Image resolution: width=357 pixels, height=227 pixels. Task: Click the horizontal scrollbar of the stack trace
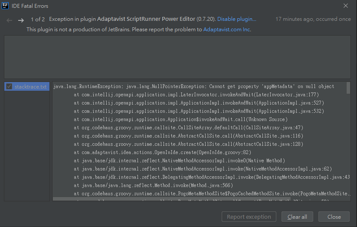(x=172, y=199)
